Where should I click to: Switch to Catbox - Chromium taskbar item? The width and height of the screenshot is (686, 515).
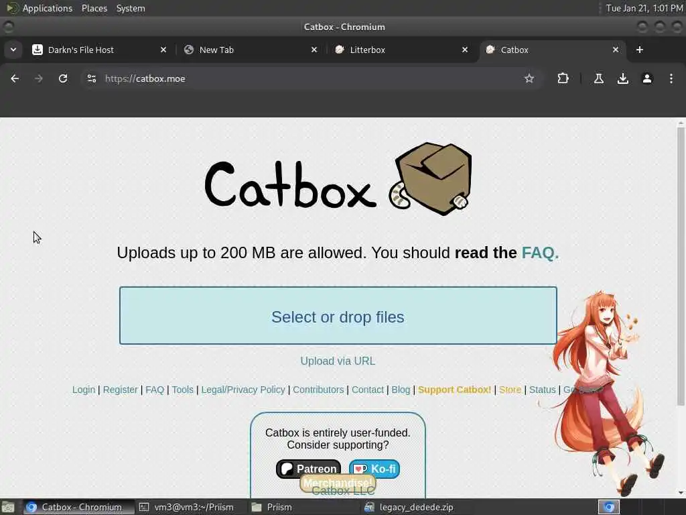click(x=79, y=507)
